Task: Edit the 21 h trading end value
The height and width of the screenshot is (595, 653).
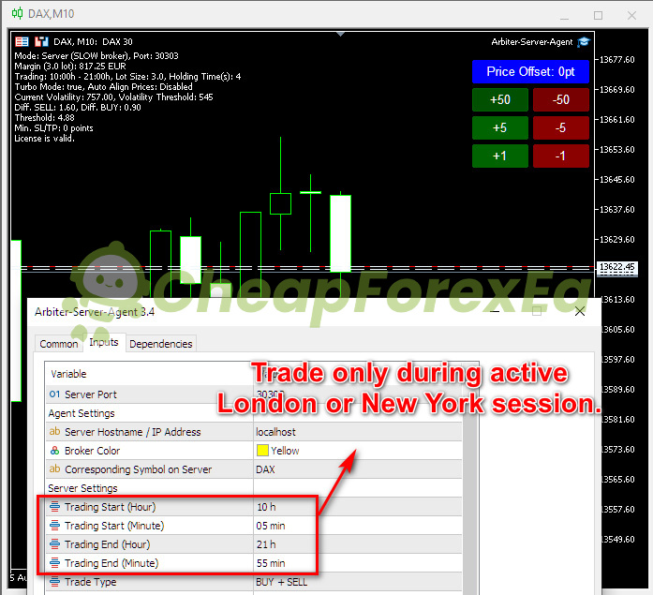Action: coord(357,544)
